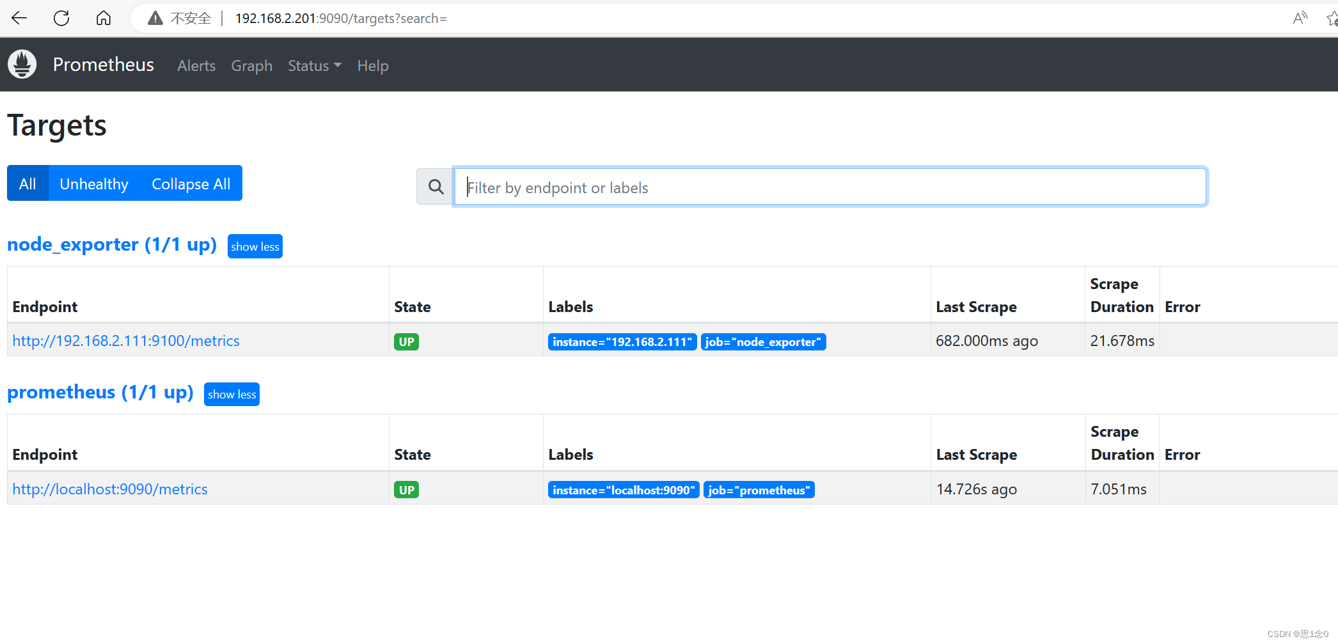1338x644 pixels.
Task: Open the Prometheus brand link
Action: pos(103,65)
